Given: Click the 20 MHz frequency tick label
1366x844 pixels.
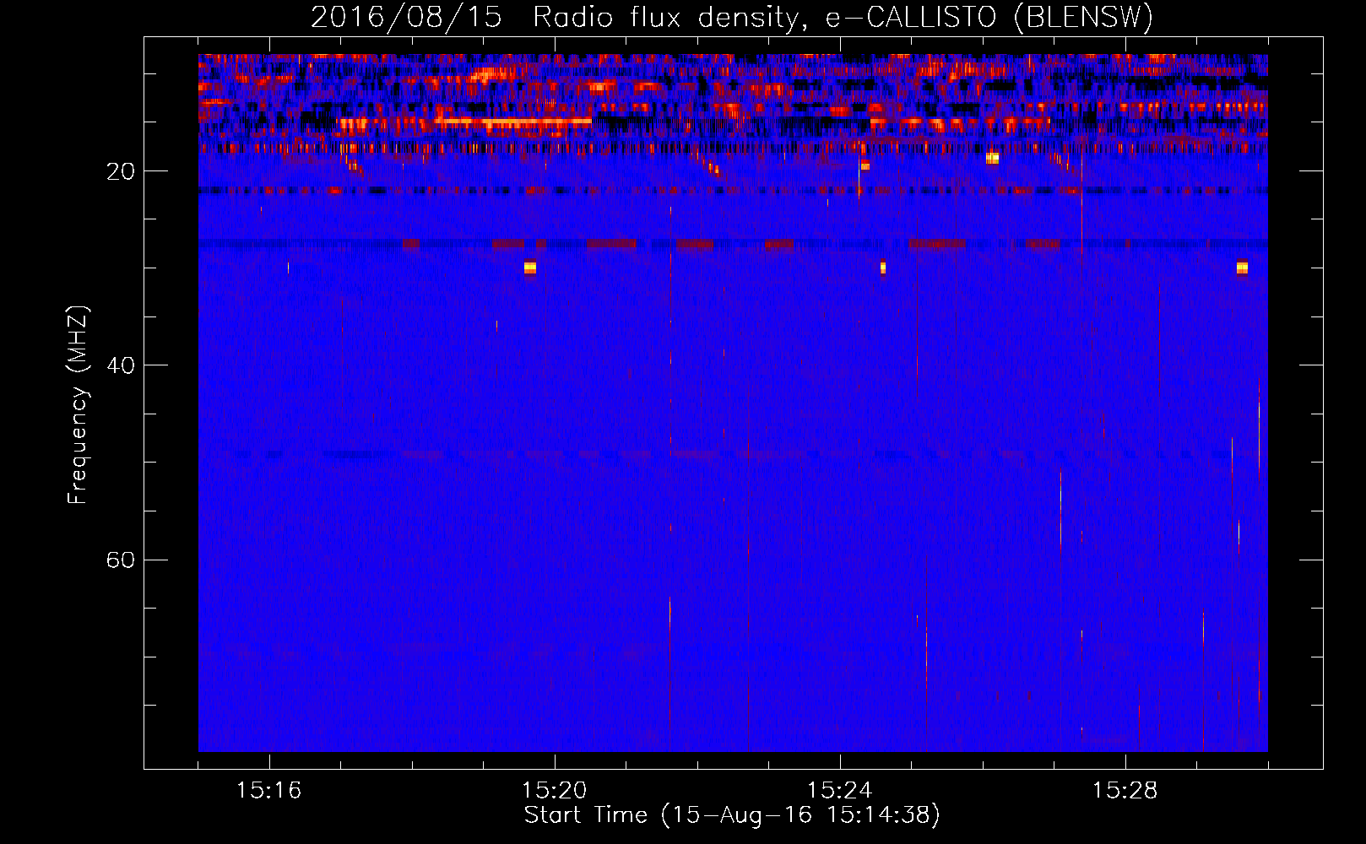Looking at the screenshot, I should (x=121, y=172).
